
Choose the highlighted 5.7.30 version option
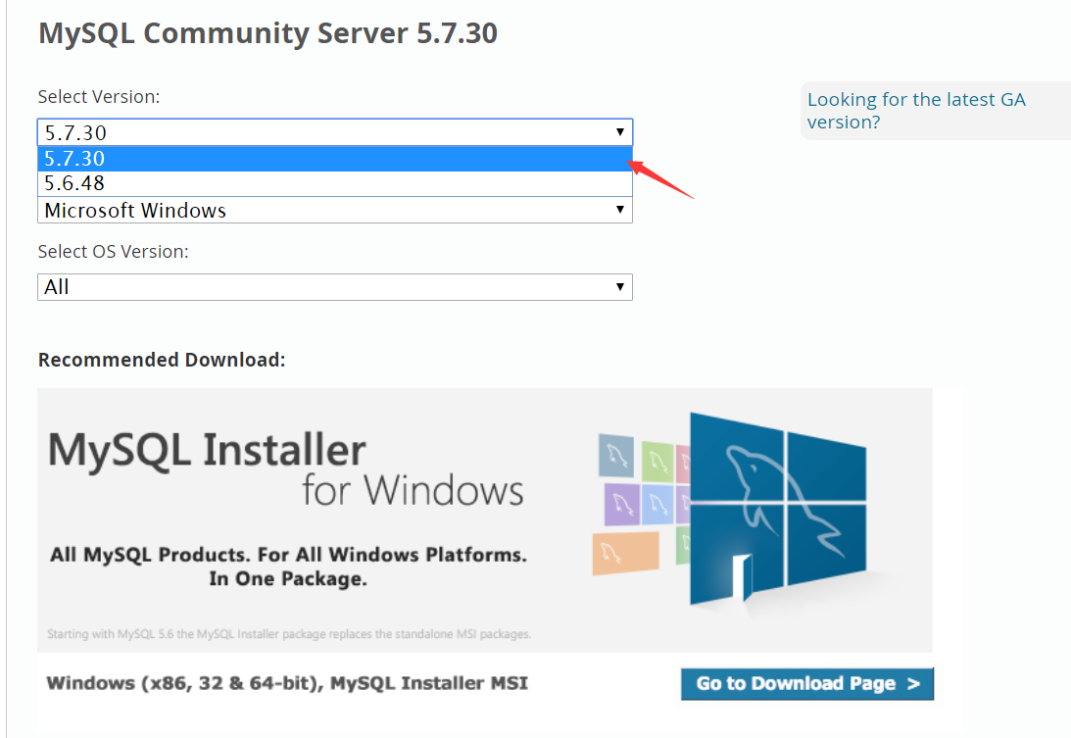click(335, 159)
